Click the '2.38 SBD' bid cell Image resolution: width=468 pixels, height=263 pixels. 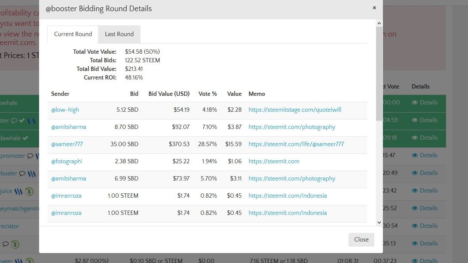126,162
